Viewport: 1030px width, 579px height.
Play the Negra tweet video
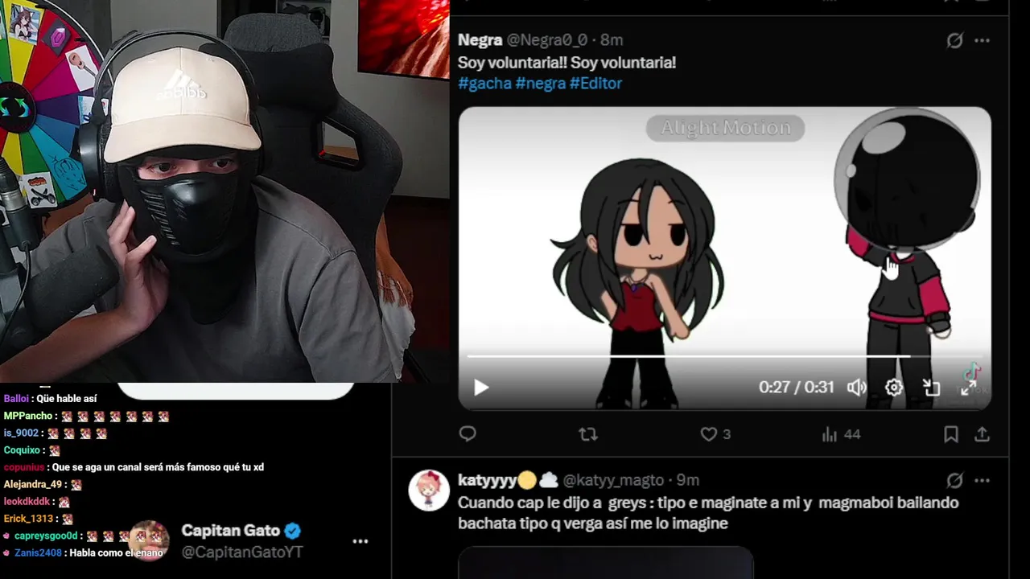[480, 388]
